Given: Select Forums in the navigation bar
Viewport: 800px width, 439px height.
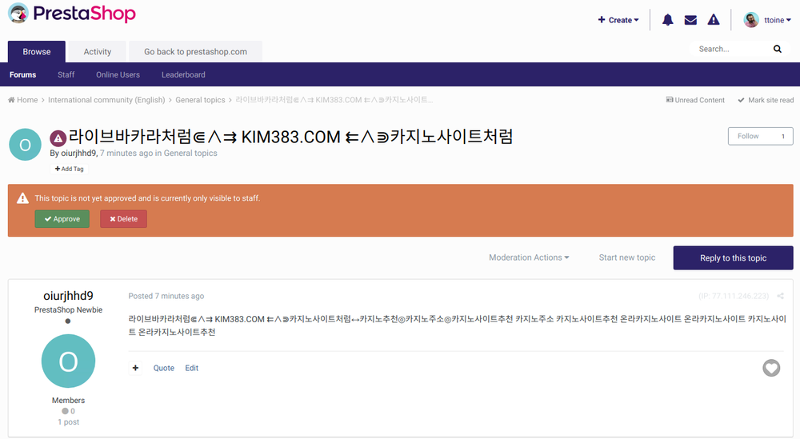Looking at the screenshot, I should tap(23, 74).
